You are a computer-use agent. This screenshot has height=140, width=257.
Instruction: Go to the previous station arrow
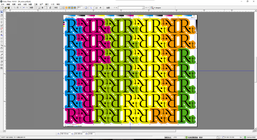pos(116,8)
